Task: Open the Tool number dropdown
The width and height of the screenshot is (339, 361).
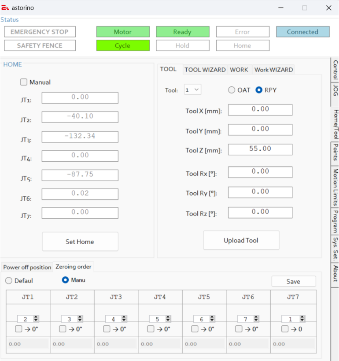Action: click(x=192, y=90)
